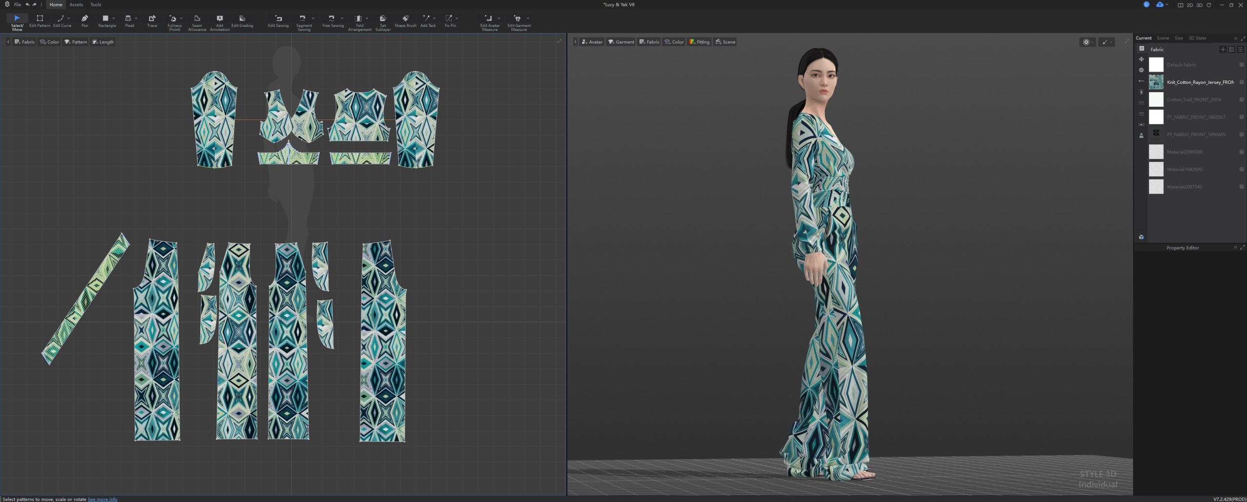
Task: Activate the Edit Pattern tool
Action: [x=39, y=21]
